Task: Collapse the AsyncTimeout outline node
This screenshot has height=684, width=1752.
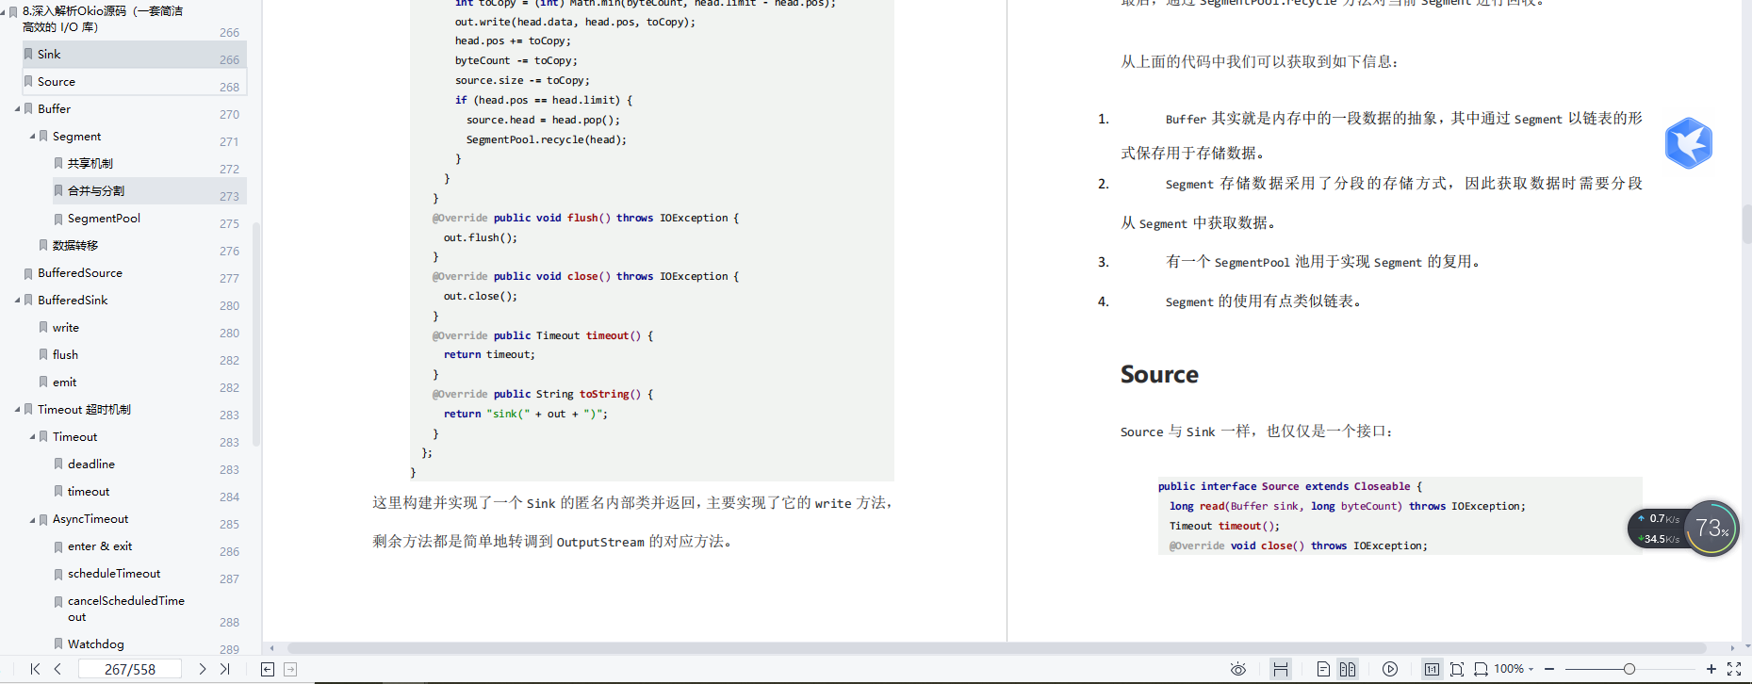Action: pyautogui.click(x=32, y=519)
